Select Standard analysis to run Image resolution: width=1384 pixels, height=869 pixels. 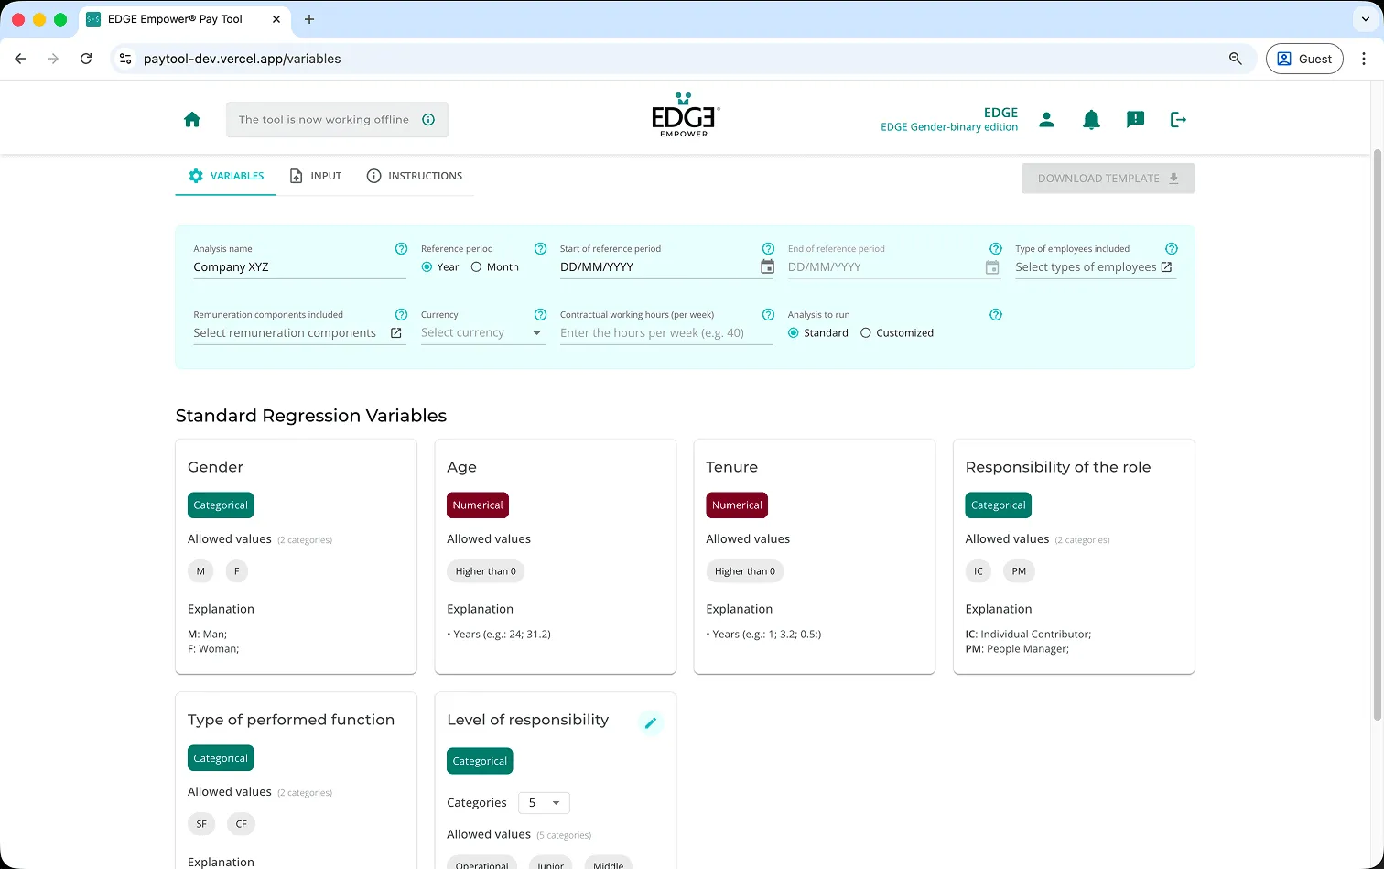click(x=794, y=332)
